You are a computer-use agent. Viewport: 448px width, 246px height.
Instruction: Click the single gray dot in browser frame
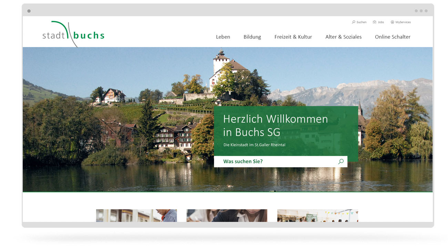click(29, 11)
